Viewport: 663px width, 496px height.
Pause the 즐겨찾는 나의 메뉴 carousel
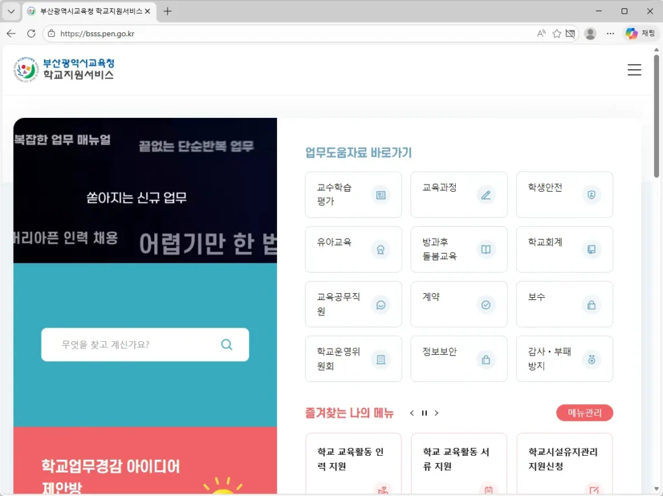coord(424,412)
